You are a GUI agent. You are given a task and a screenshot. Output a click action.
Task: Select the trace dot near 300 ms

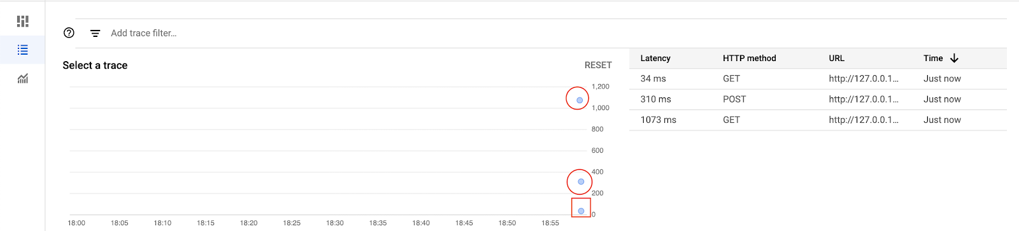[581, 181]
